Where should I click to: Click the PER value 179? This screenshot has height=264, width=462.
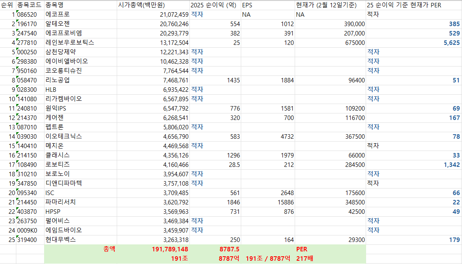click(x=414, y=240)
